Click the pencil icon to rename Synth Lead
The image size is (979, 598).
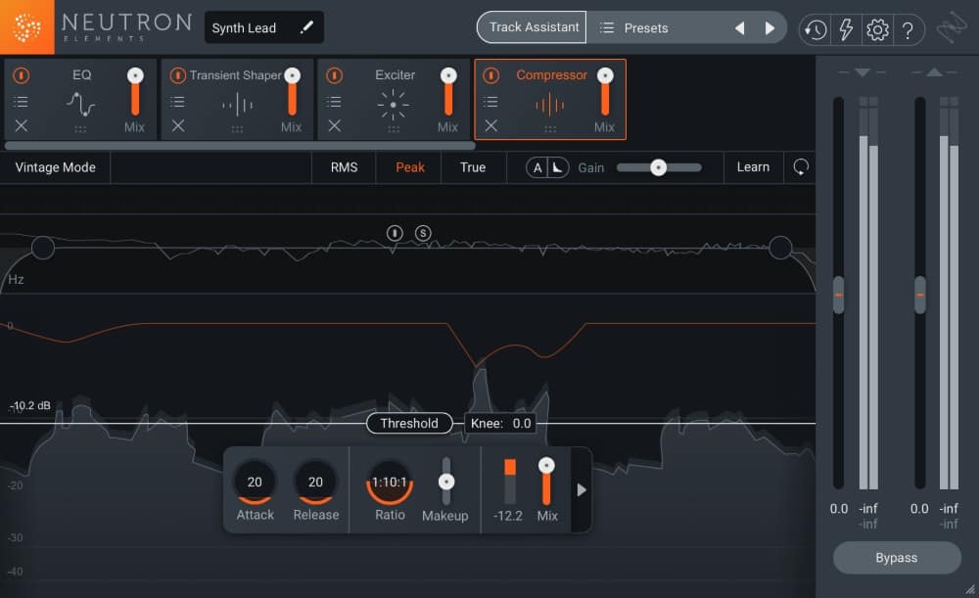tap(306, 27)
